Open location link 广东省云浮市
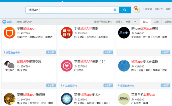Viewport: 172px width, 106px height. point(70,85)
